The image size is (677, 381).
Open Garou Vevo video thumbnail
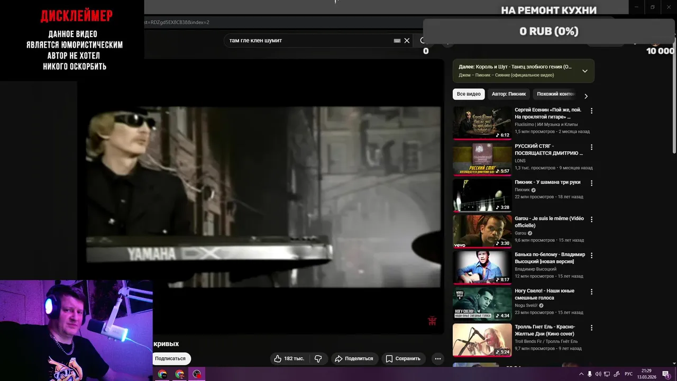coord(482,231)
